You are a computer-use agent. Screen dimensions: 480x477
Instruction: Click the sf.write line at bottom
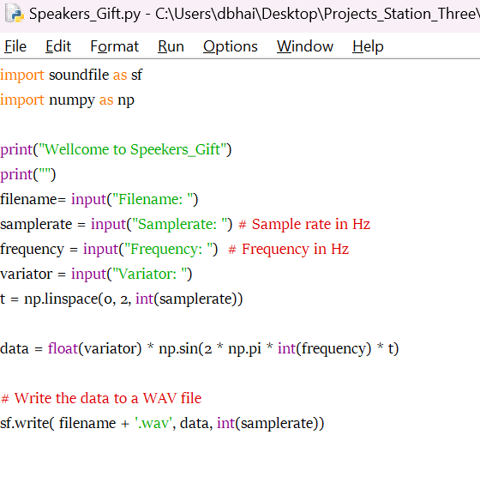tap(162, 424)
